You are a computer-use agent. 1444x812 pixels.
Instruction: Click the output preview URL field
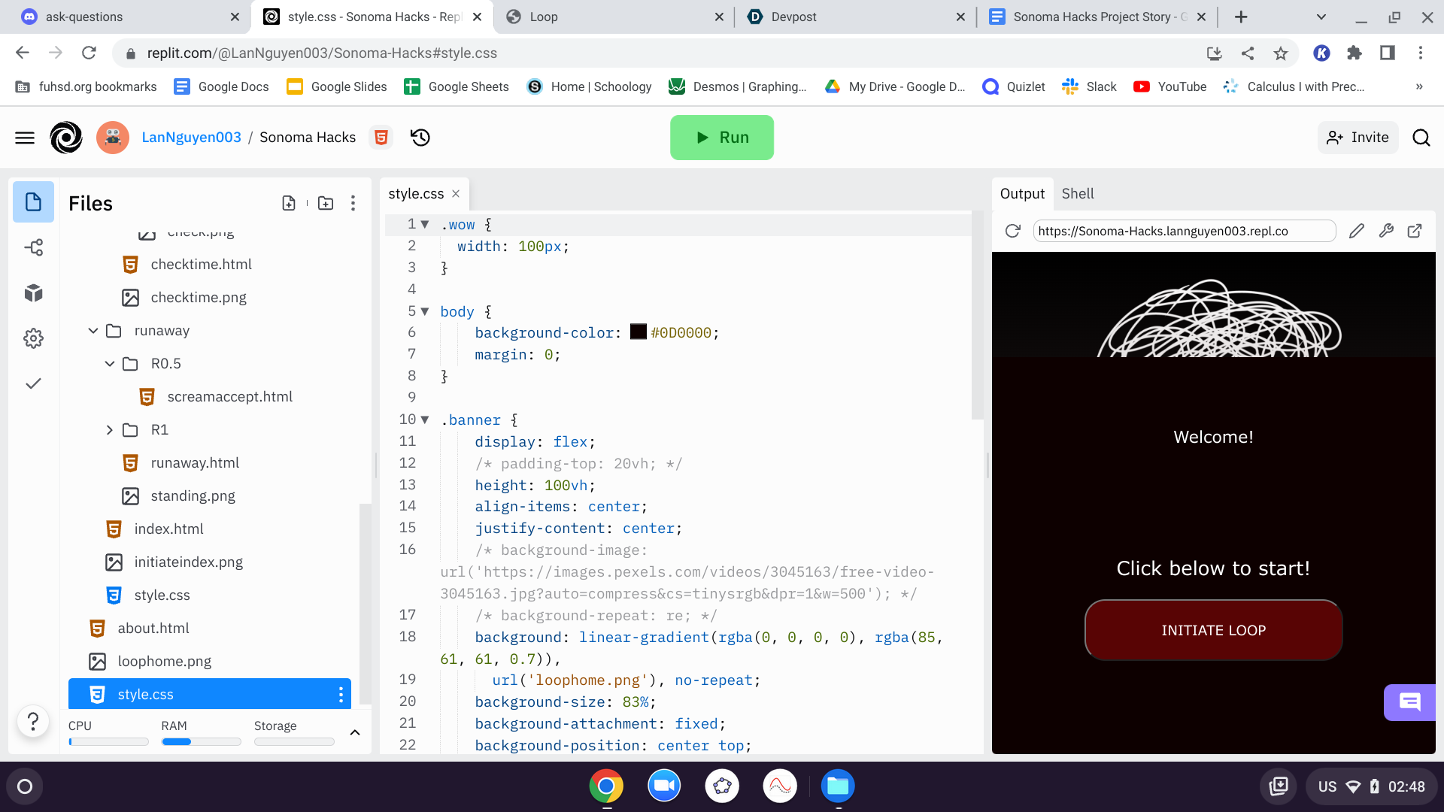[x=1183, y=231]
